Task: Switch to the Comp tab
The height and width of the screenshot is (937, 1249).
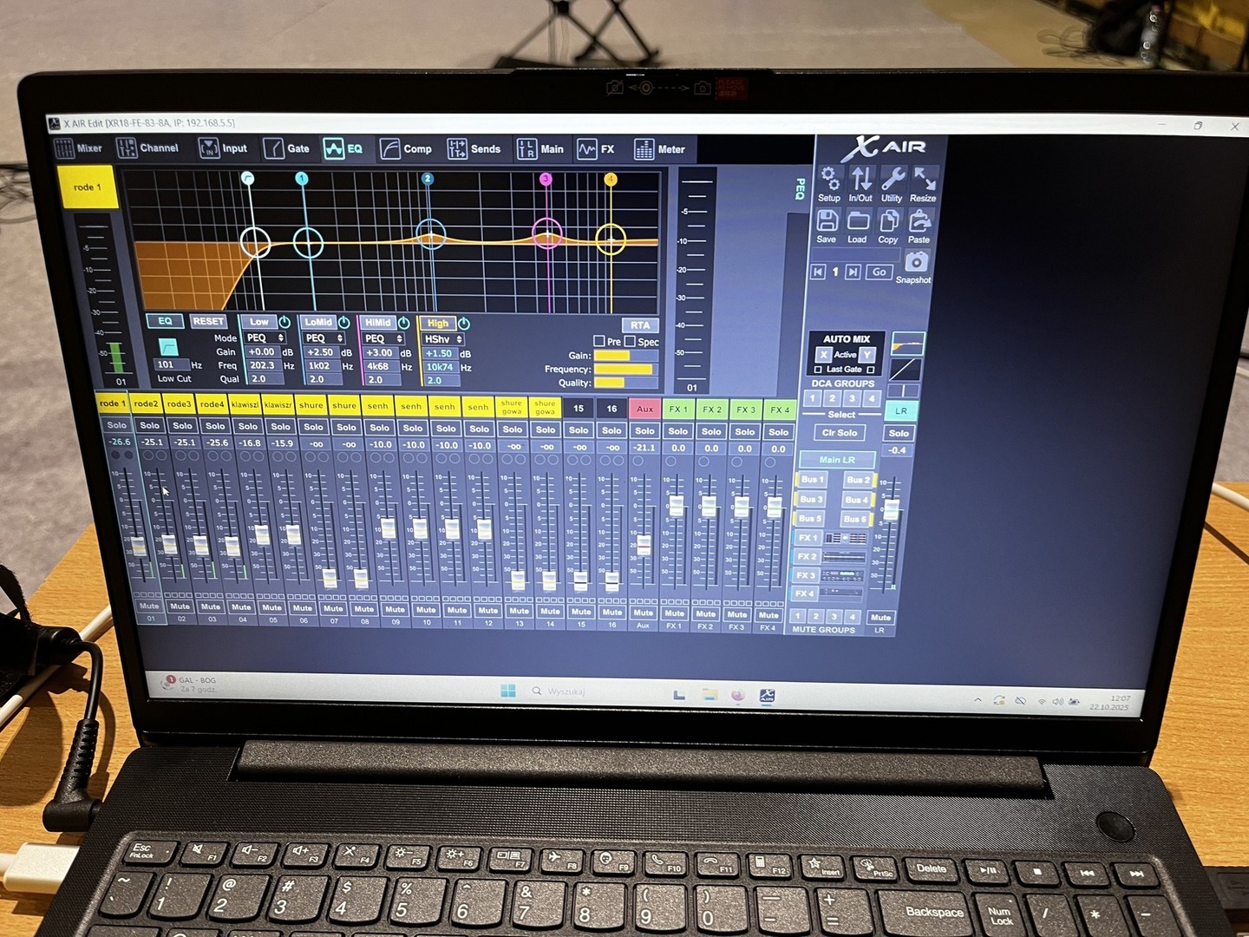Action: tap(406, 149)
